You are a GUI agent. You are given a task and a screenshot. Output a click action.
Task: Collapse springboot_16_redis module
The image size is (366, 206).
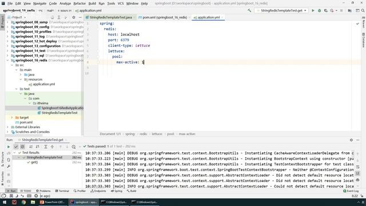click(x=7, y=60)
